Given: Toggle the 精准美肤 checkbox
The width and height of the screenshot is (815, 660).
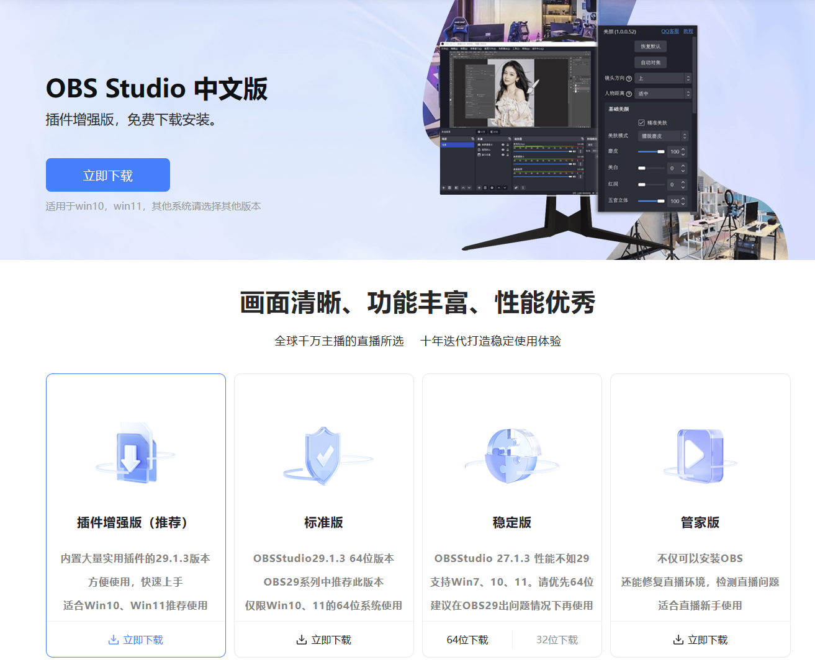Looking at the screenshot, I should pos(642,123).
